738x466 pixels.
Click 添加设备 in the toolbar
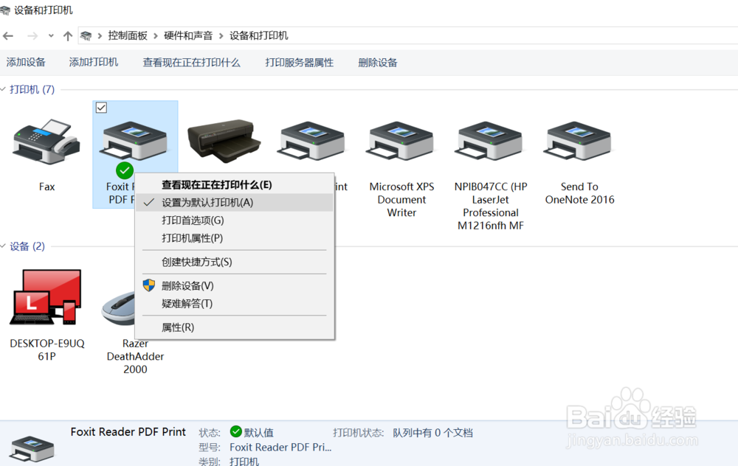coord(26,62)
